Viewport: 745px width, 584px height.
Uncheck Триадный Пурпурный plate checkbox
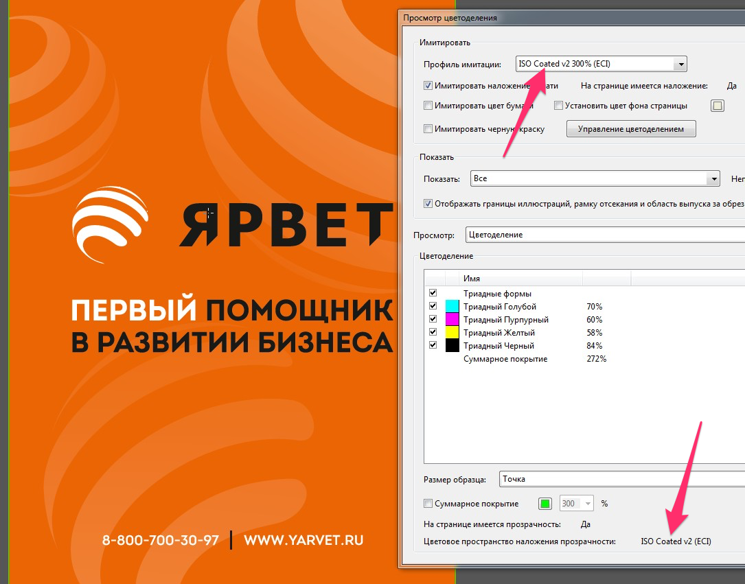click(x=433, y=319)
